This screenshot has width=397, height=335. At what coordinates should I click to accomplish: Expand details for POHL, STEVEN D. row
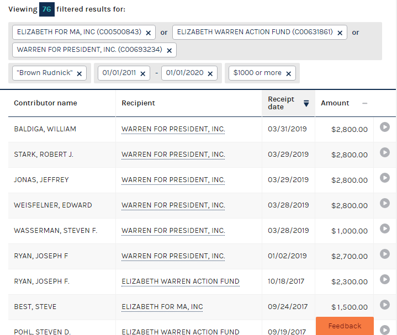click(x=385, y=329)
